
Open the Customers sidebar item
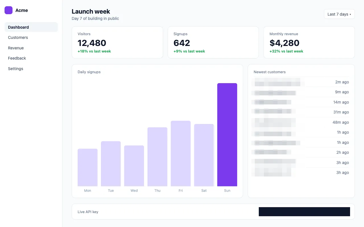pyautogui.click(x=31, y=37)
